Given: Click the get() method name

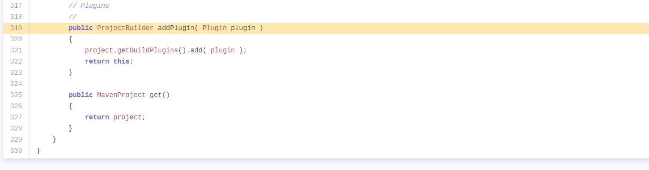Looking at the screenshot, I should point(160,95).
